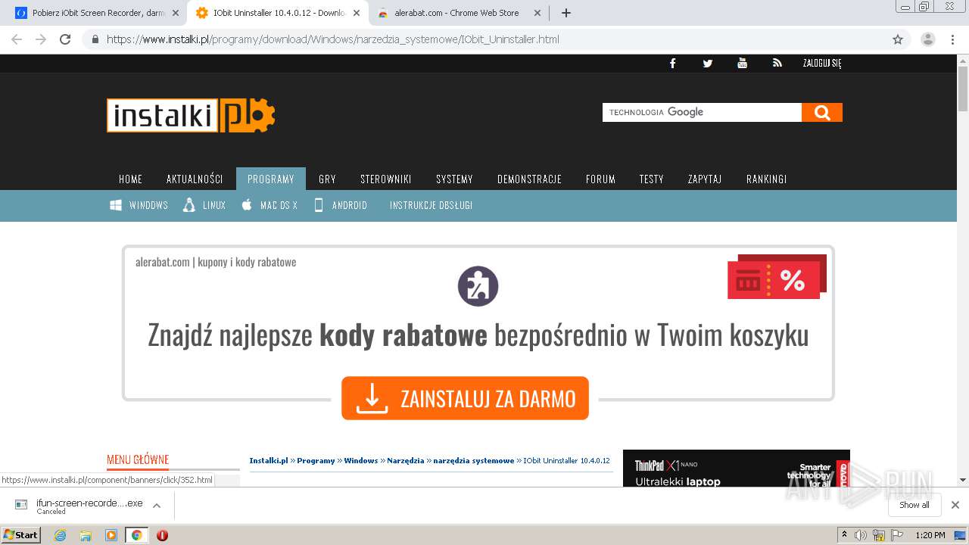Click the page vertical scrollbar thumb
This screenshot has height=545, width=969.
point(962,89)
